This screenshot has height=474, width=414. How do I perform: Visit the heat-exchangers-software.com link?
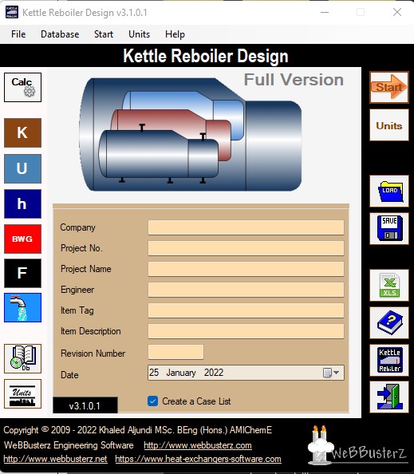tap(199, 459)
